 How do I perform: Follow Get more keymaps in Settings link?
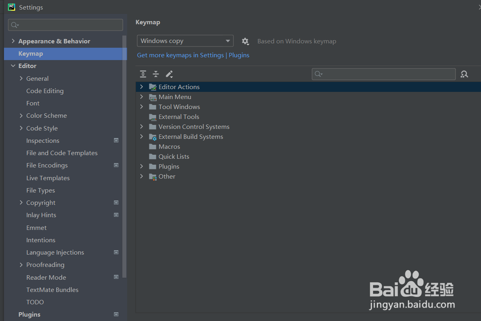click(181, 55)
